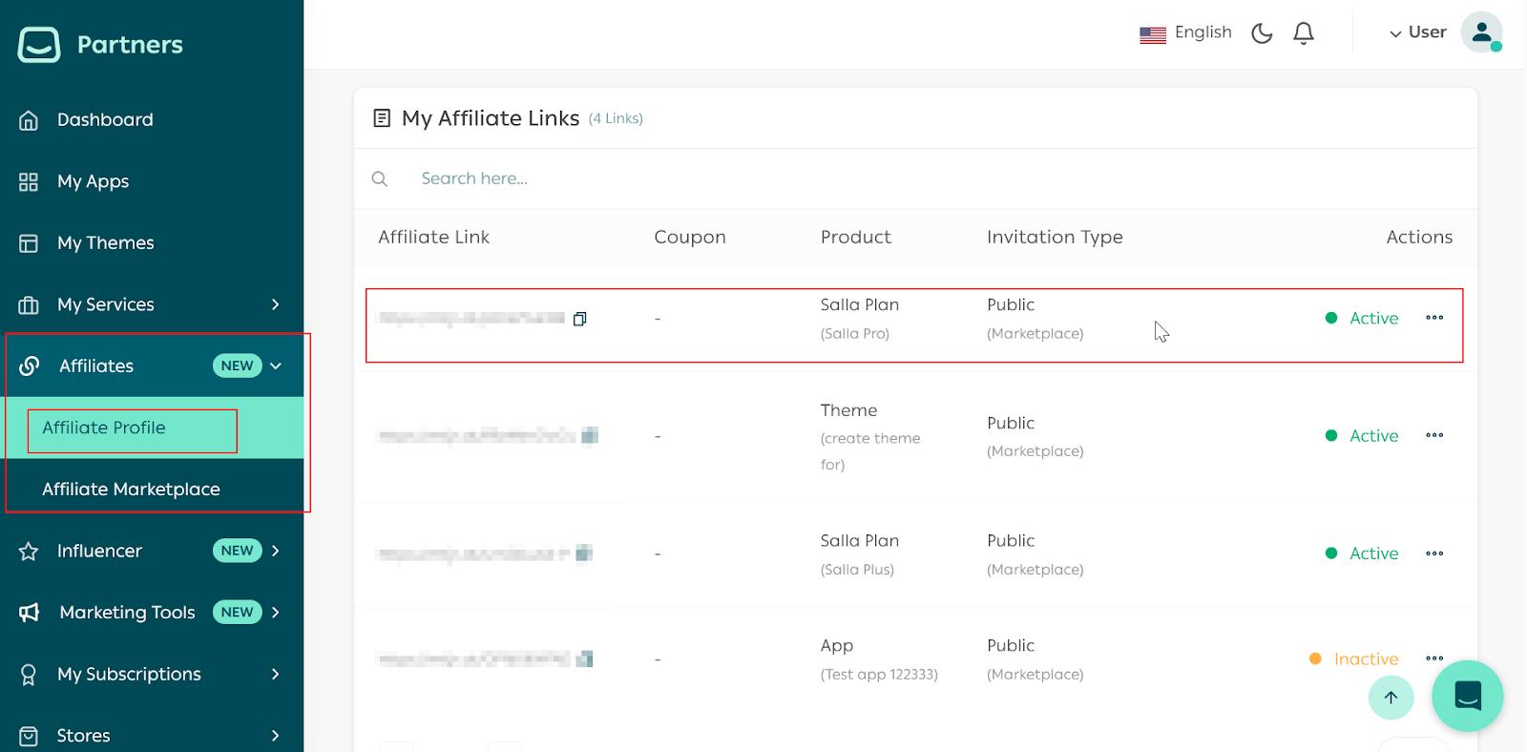1527x752 pixels.
Task: Open actions menu for the Theme row
Action: pos(1433,435)
